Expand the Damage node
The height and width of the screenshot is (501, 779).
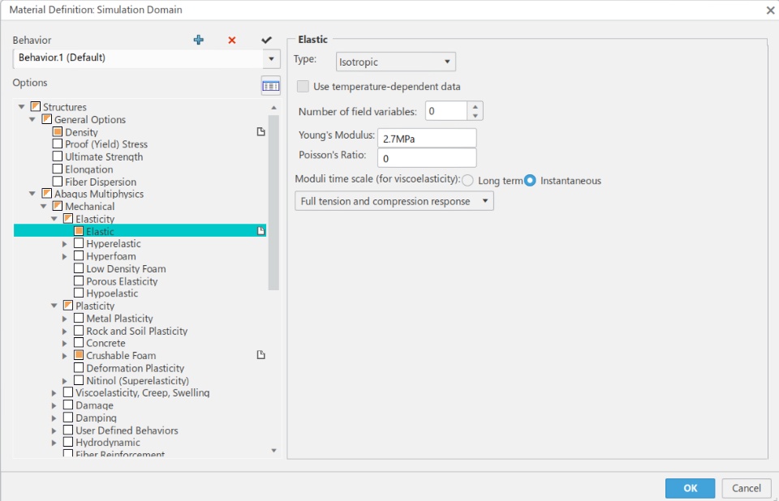pyautogui.click(x=54, y=405)
